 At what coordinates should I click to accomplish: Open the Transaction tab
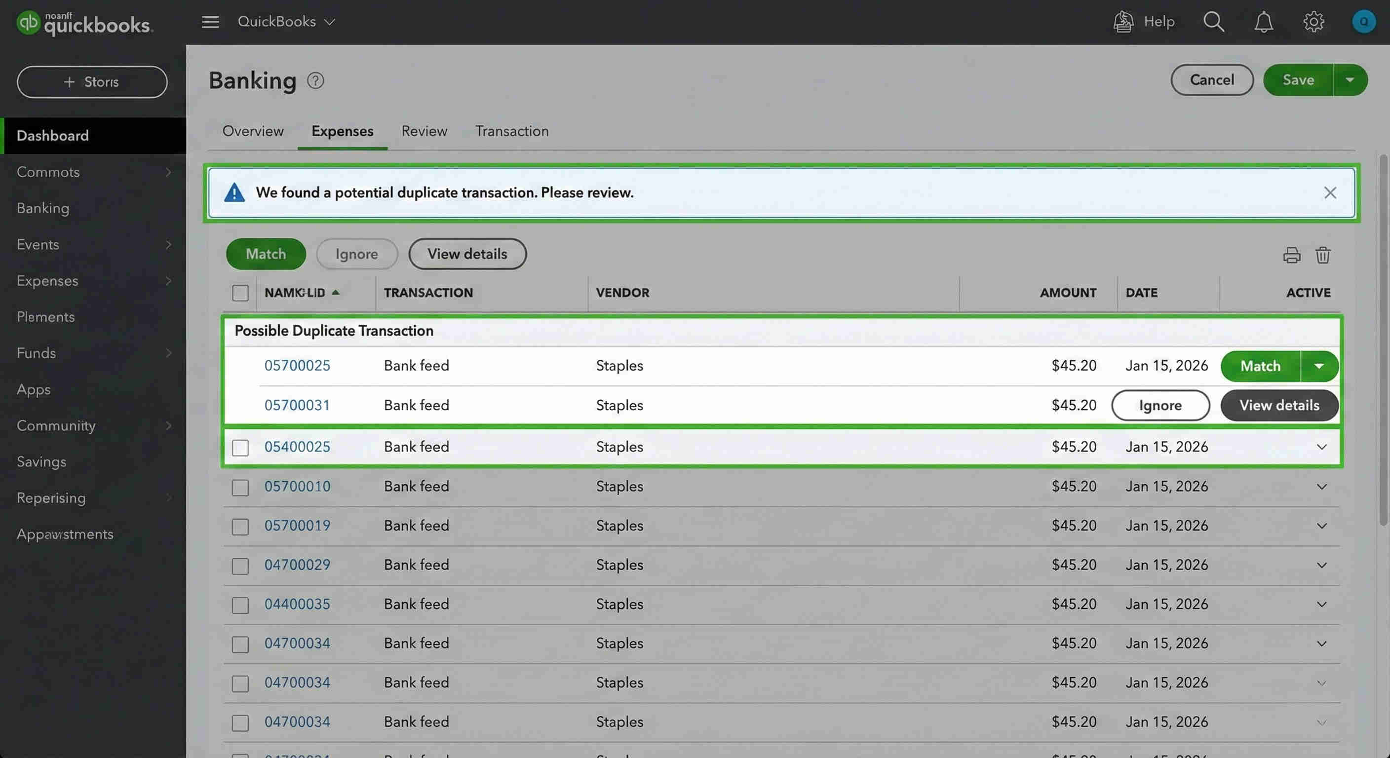point(511,131)
